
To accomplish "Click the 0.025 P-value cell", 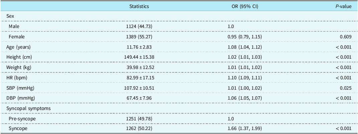I will point(346,88).
